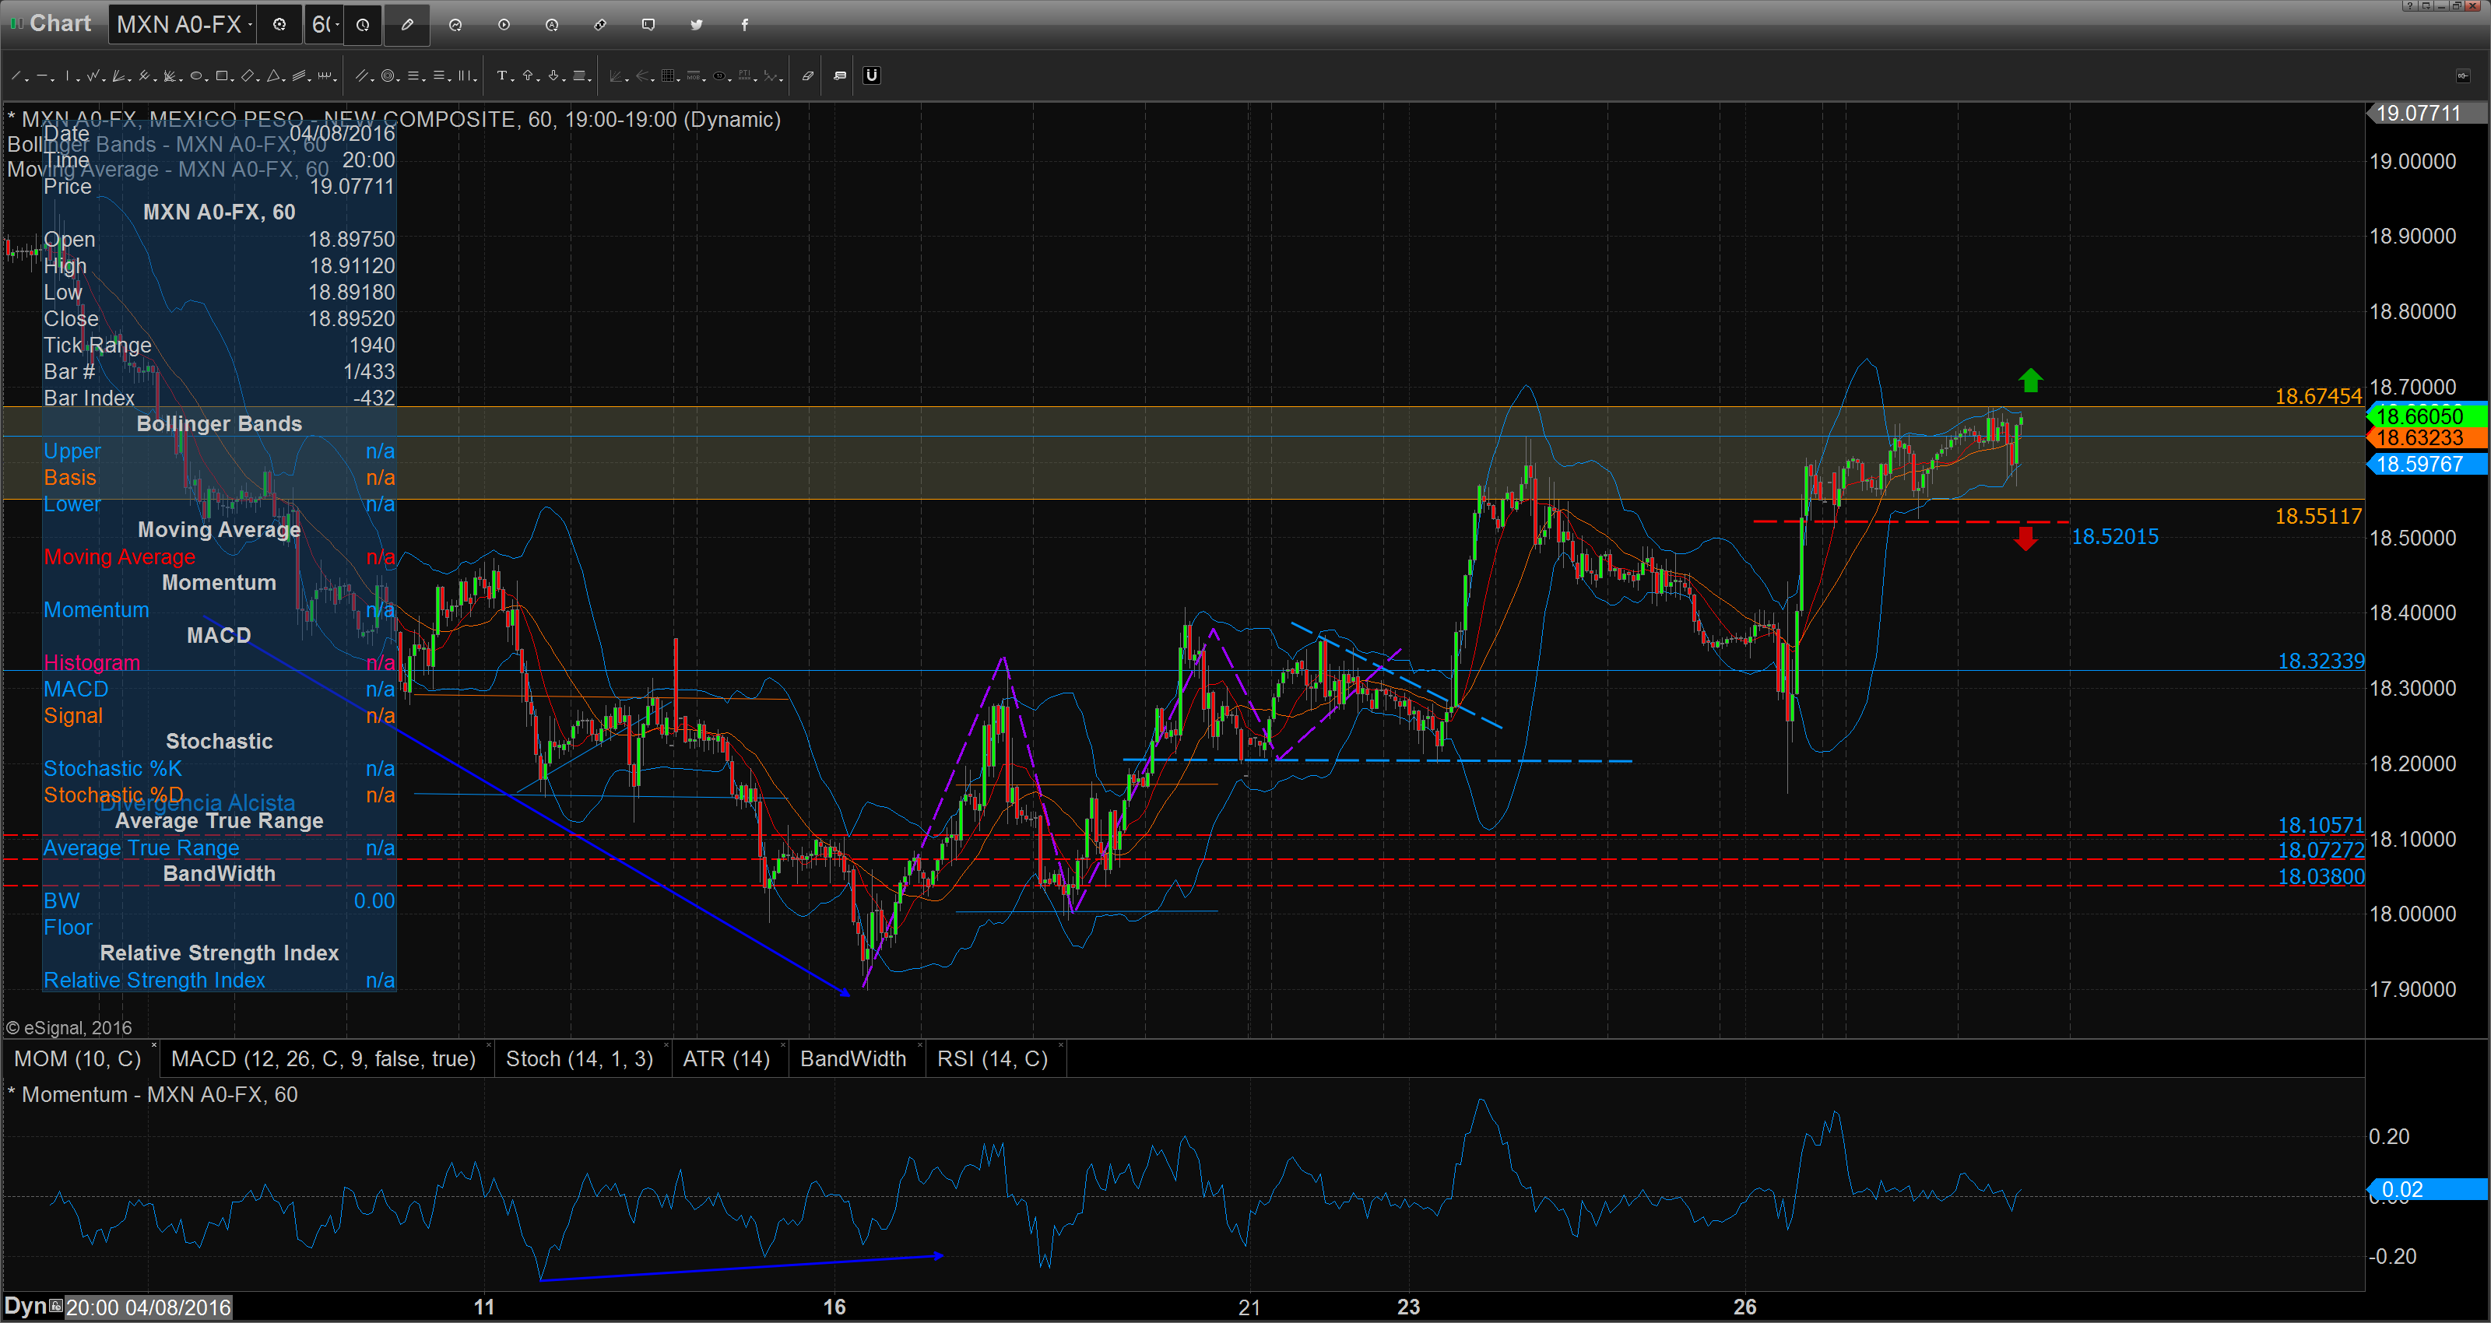Select the zigzag polyline tool
This screenshot has width=2491, height=1323.
click(93, 75)
